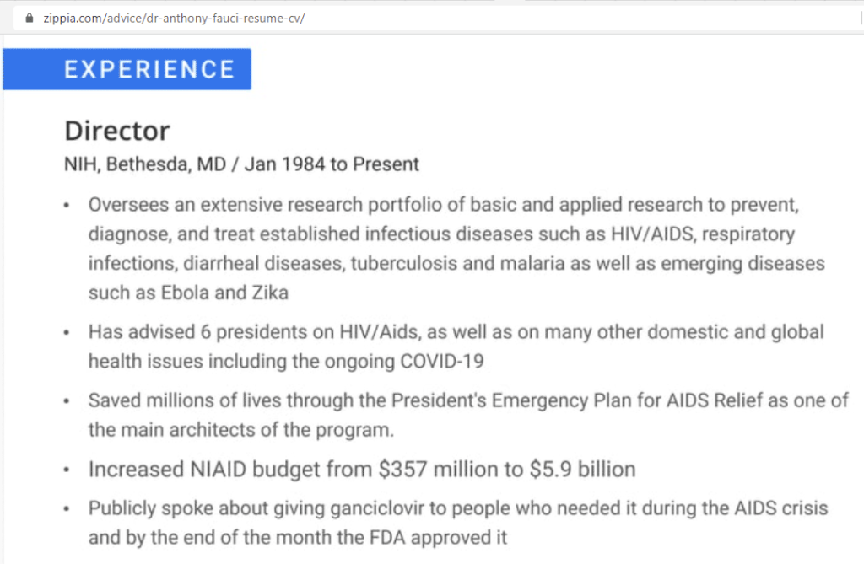Click bullet about saving millions of lives
This screenshot has width=864, height=564.
pyautogui.click(x=468, y=415)
